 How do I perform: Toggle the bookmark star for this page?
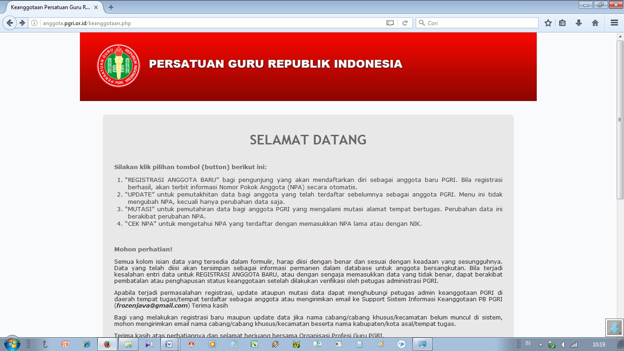pos(548,22)
